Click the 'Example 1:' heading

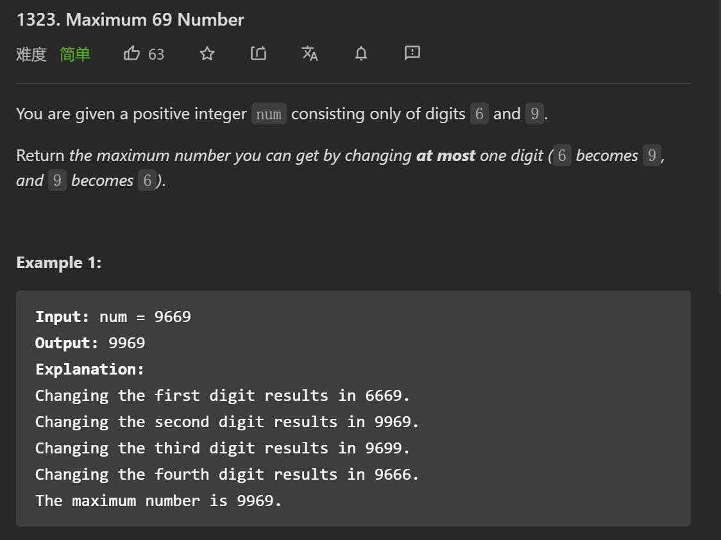click(x=59, y=263)
